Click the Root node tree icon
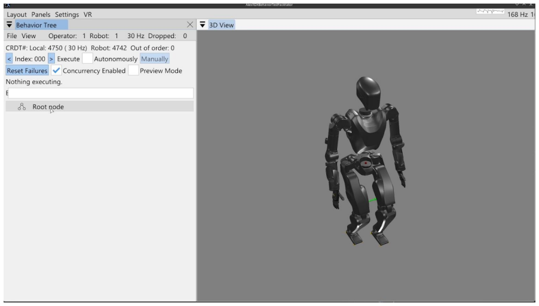 pyautogui.click(x=22, y=107)
